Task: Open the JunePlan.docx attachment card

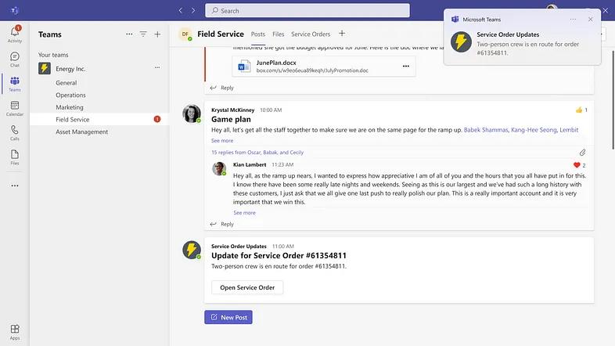Action: pos(324,67)
